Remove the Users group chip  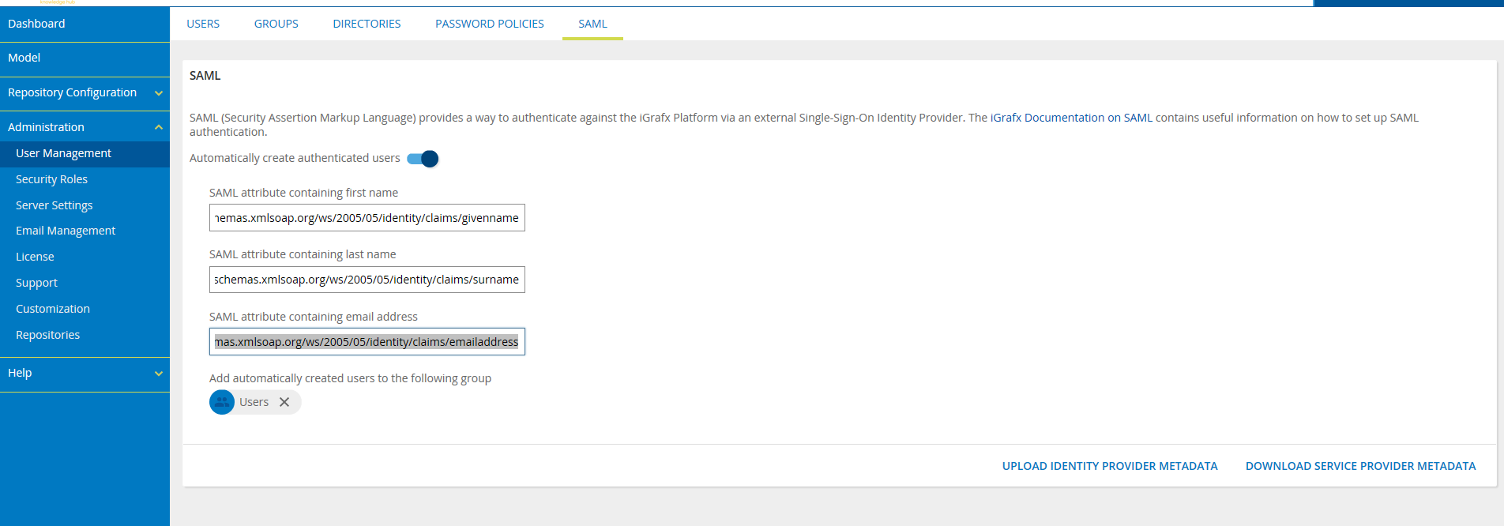click(x=284, y=402)
